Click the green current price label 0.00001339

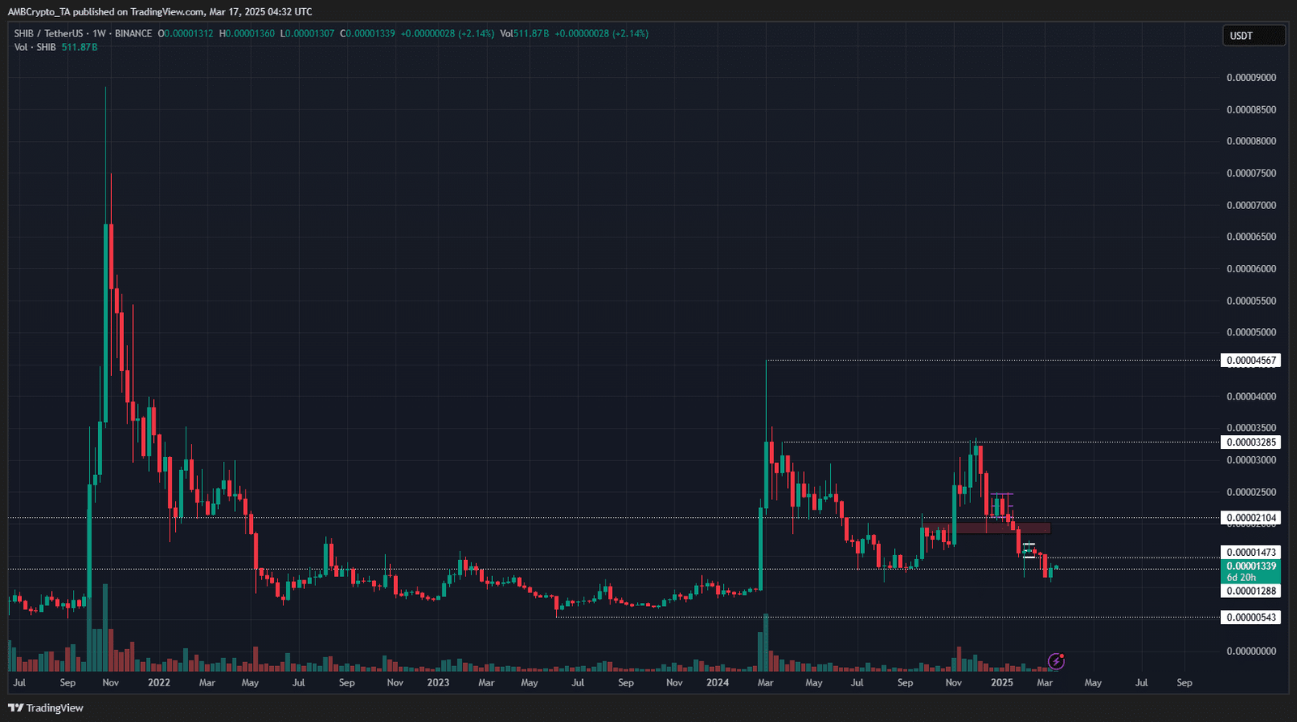click(1251, 566)
